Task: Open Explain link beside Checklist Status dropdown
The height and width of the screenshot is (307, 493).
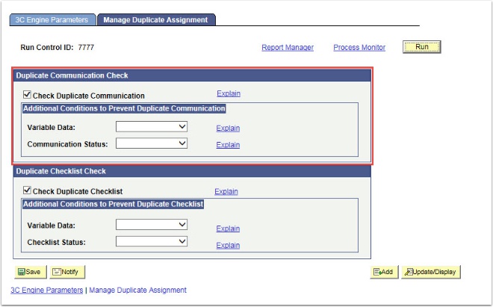Action: 228,245
